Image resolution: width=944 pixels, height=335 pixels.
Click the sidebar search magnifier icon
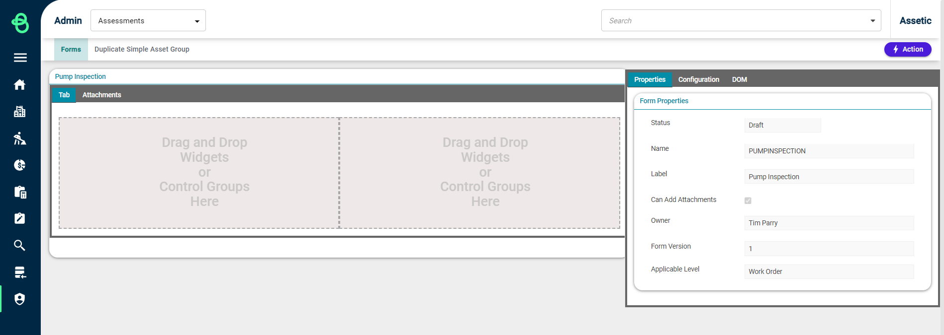coord(20,245)
